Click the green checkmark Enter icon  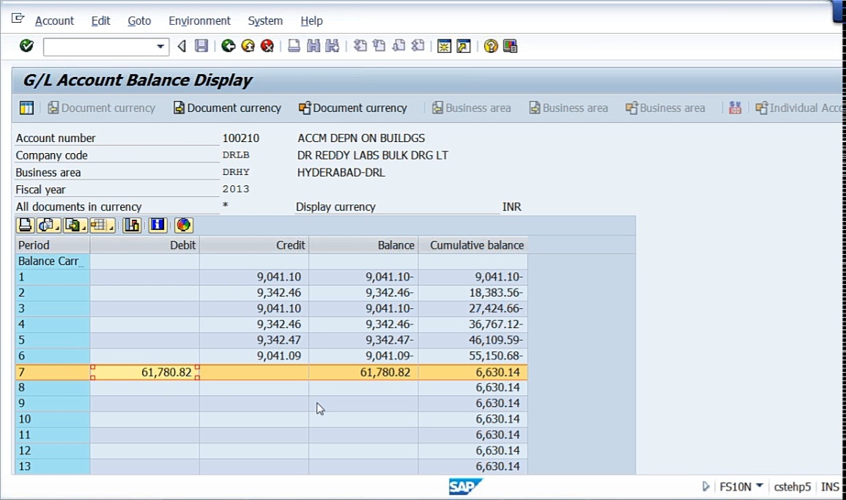pos(26,46)
